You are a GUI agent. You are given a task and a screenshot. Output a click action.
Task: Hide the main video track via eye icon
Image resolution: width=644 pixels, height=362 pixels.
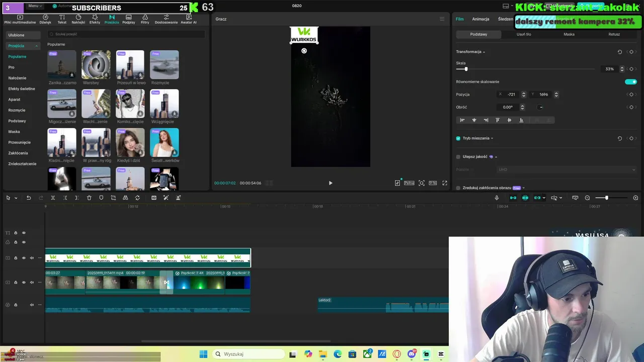[23, 283]
